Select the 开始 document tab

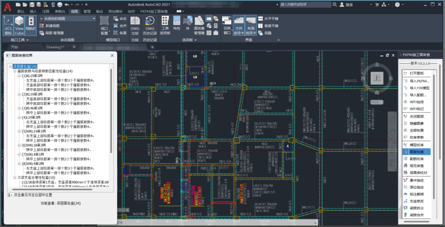(x=14, y=47)
